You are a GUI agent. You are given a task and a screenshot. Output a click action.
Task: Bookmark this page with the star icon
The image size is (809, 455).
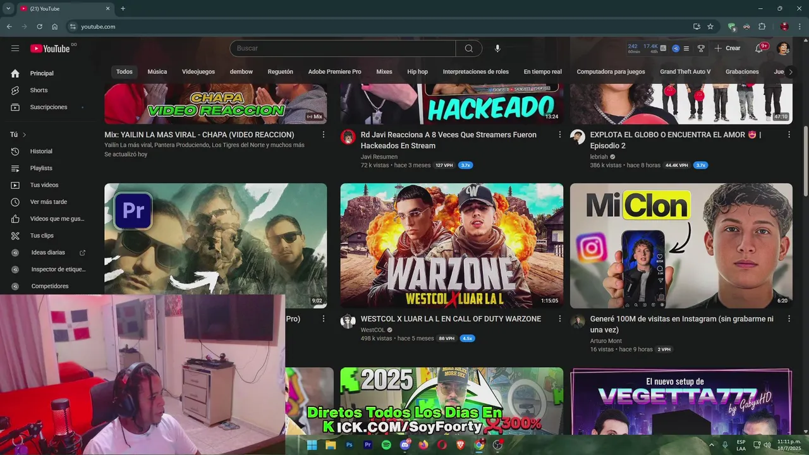pyautogui.click(x=710, y=27)
